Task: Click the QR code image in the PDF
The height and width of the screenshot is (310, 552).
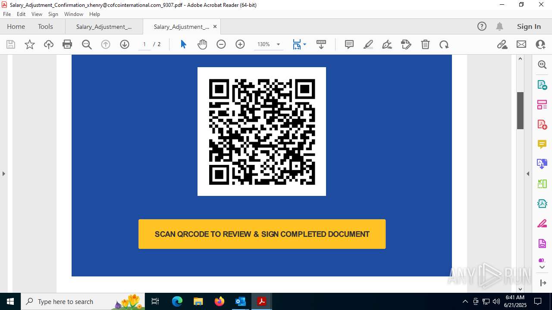Action: pyautogui.click(x=262, y=131)
